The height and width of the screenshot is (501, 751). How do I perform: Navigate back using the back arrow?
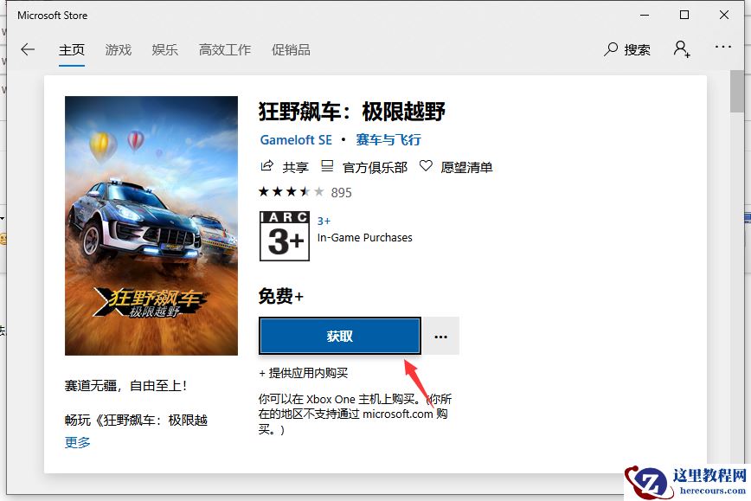(27, 49)
